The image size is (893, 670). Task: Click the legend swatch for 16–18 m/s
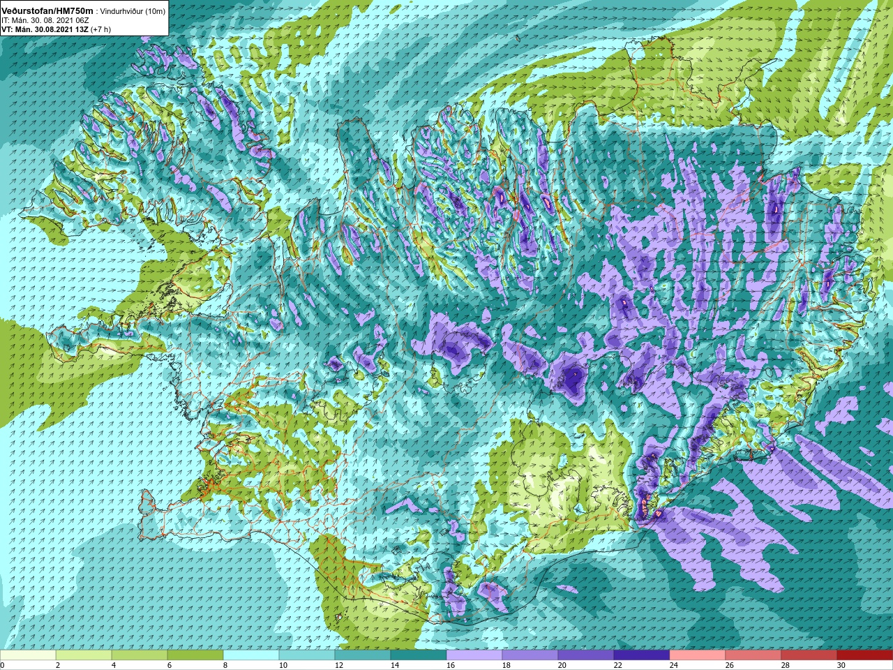(474, 655)
